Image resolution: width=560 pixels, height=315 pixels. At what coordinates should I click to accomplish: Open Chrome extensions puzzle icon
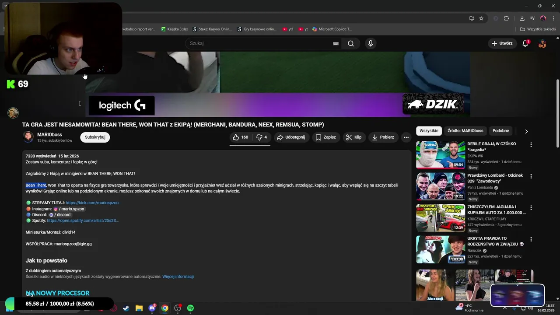(506, 18)
